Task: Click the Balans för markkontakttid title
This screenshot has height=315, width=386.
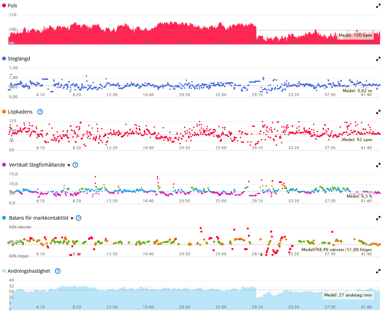Action: 38,218
